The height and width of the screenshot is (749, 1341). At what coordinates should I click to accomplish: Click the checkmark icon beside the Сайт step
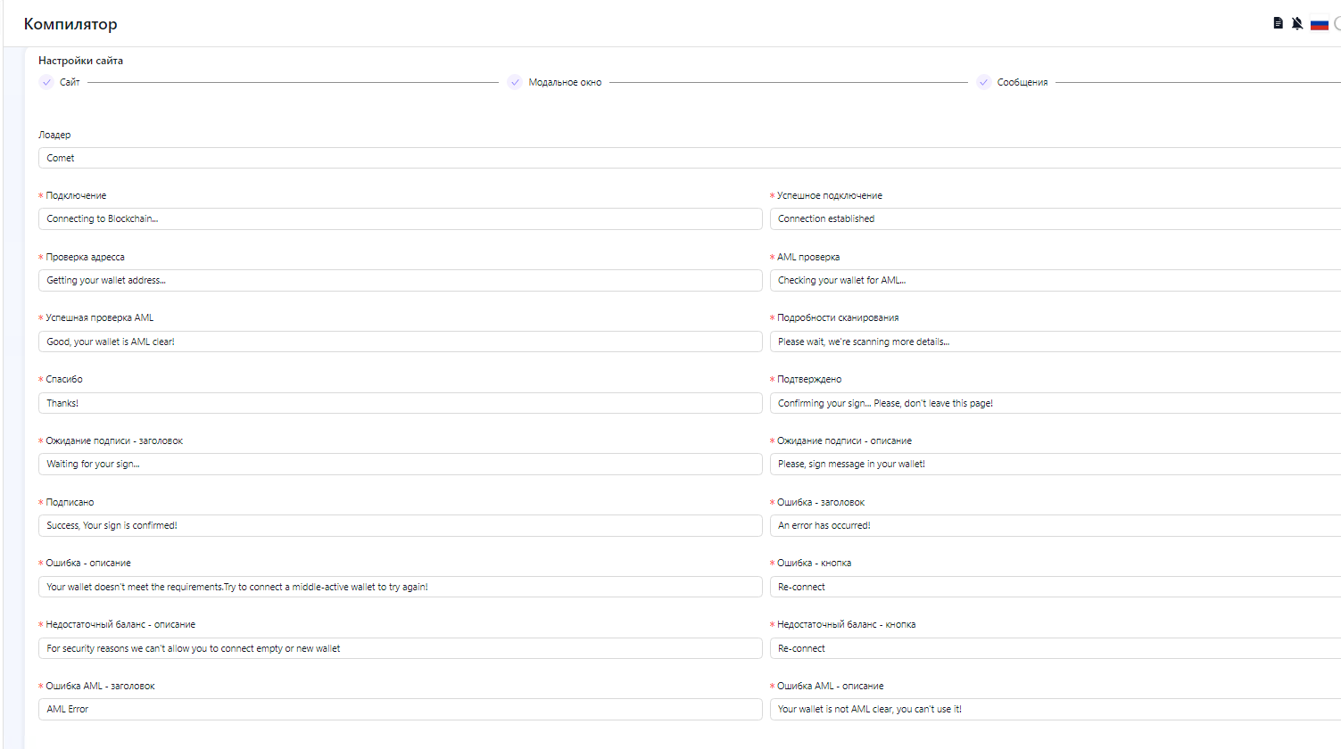tap(46, 81)
